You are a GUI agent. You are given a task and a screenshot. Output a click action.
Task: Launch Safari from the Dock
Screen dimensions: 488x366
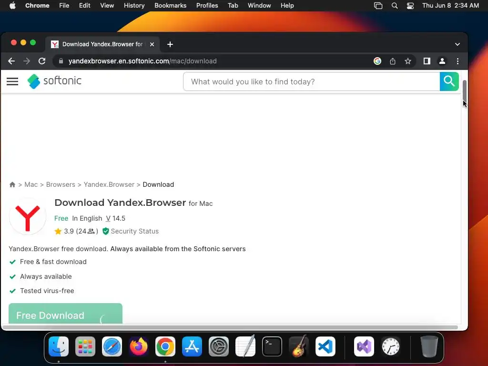click(112, 346)
